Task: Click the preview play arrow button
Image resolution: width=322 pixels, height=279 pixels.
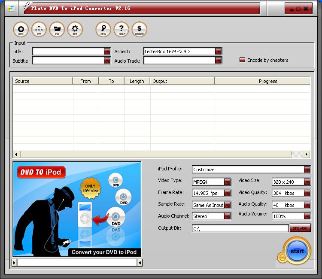Action: coord(14,263)
